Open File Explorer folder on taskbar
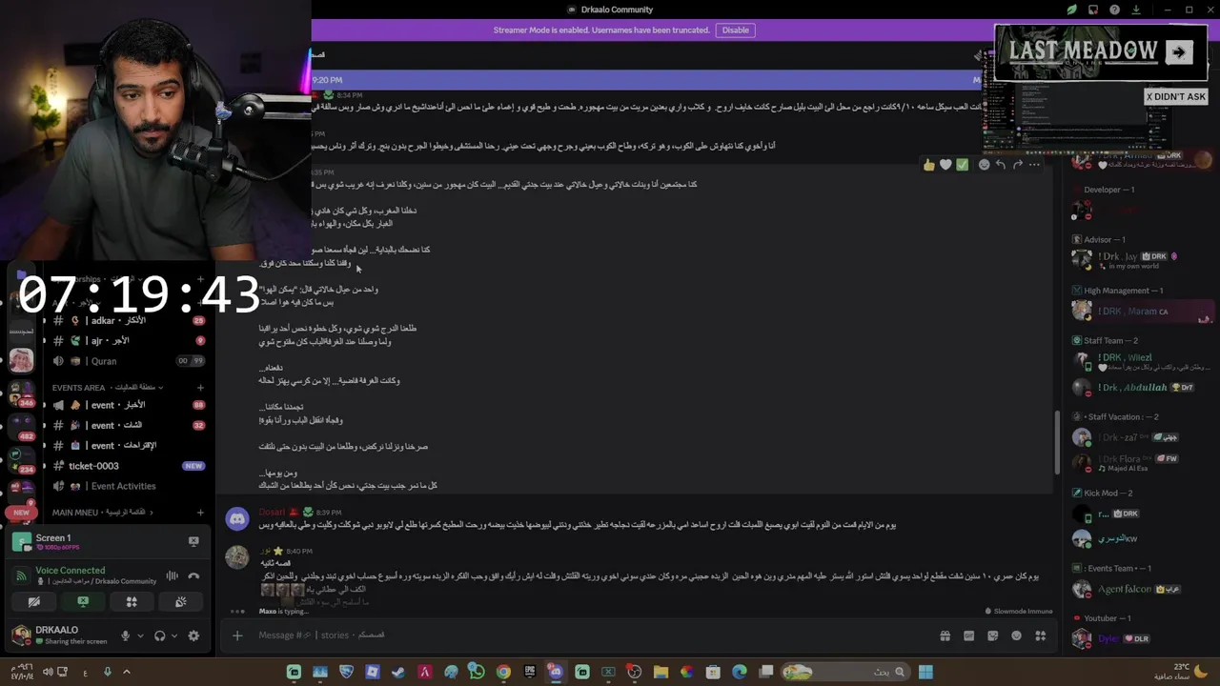The height and width of the screenshot is (686, 1220). click(x=661, y=672)
